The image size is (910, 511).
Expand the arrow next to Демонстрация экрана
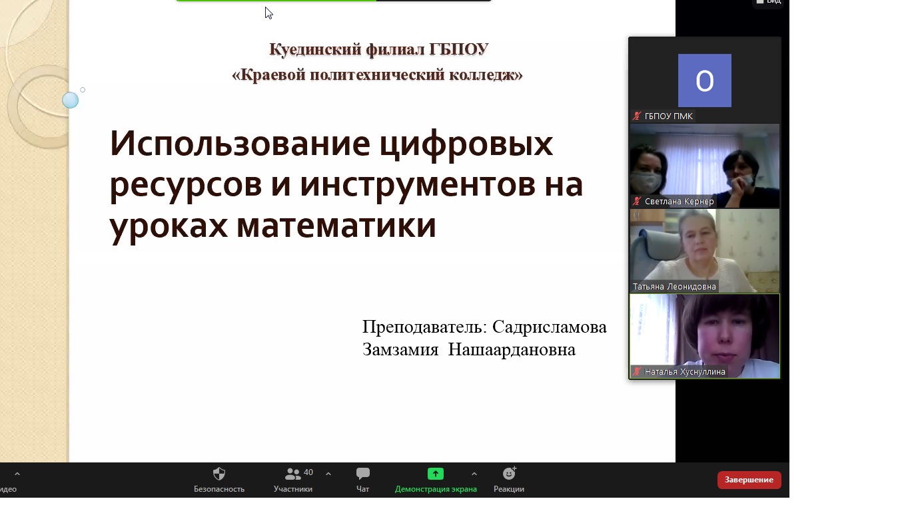click(474, 474)
